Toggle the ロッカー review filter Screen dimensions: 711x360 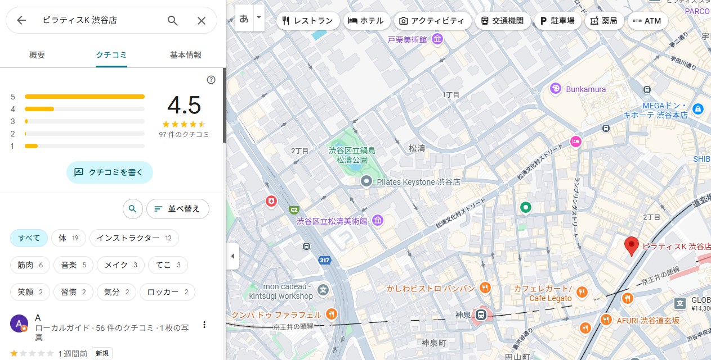click(167, 292)
